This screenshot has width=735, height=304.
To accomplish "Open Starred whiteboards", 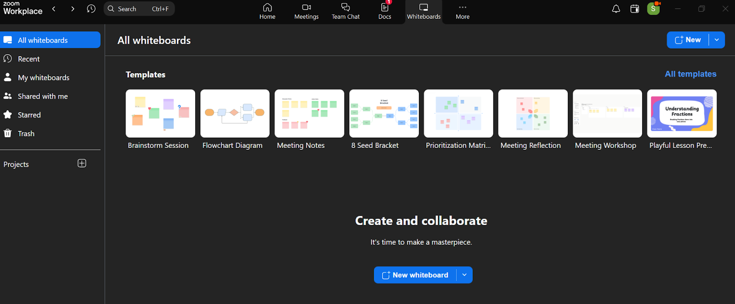I will pos(50,115).
